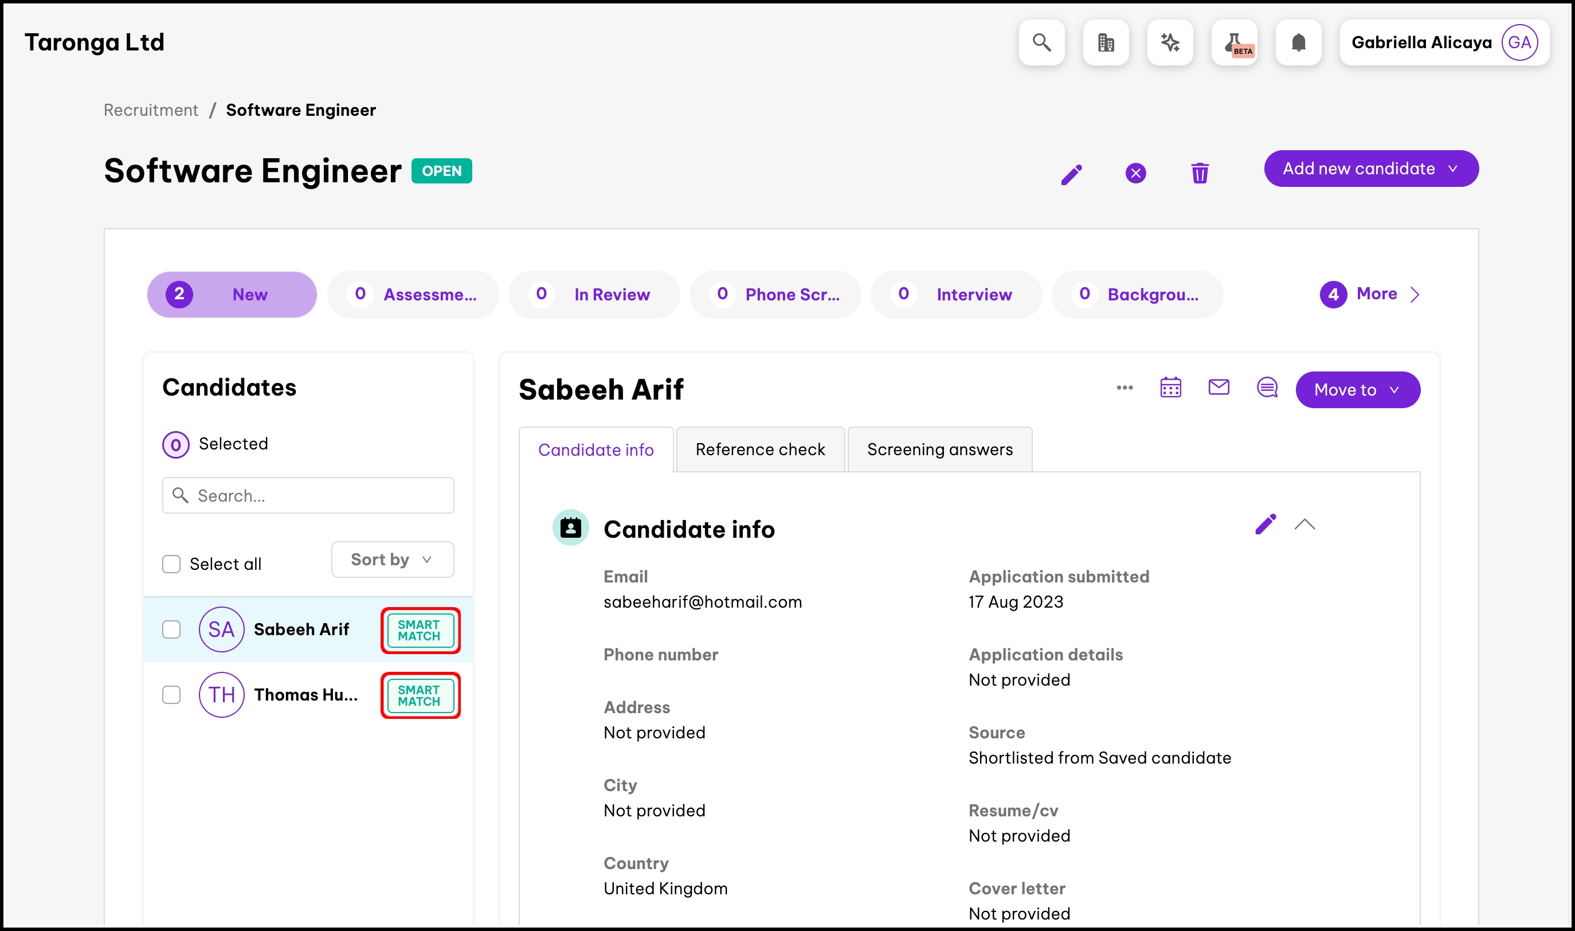Open the Add new candidate dropdown
This screenshot has width=1575, height=931.
[1371, 168]
